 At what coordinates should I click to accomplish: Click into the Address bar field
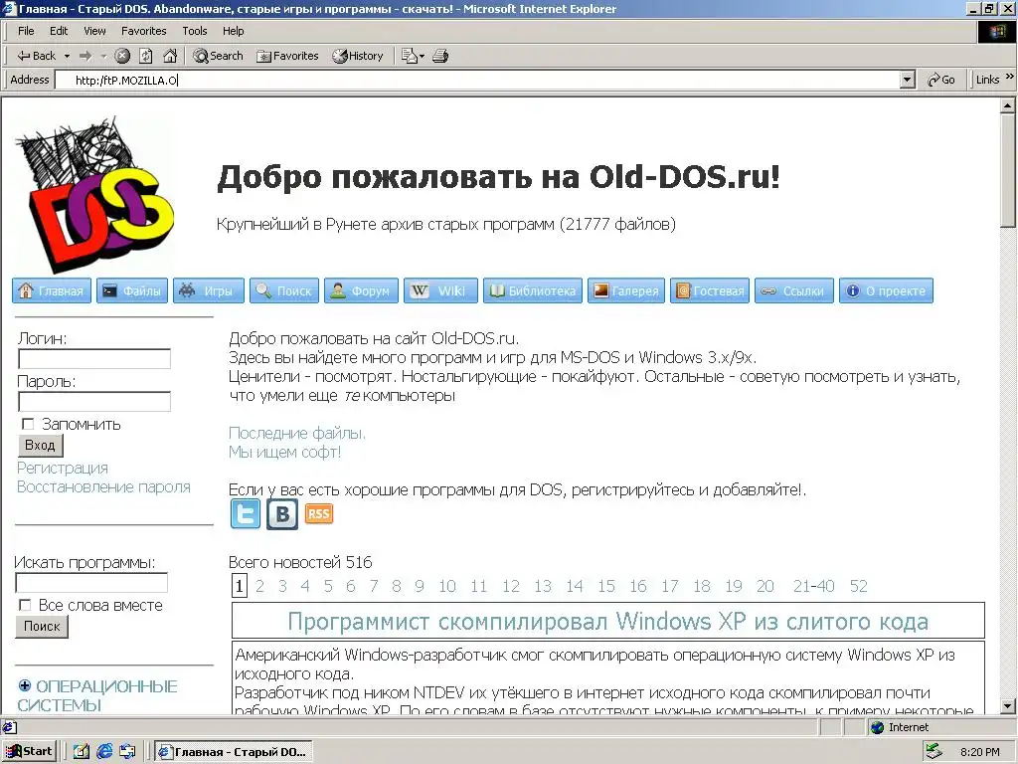click(x=478, y=80)
